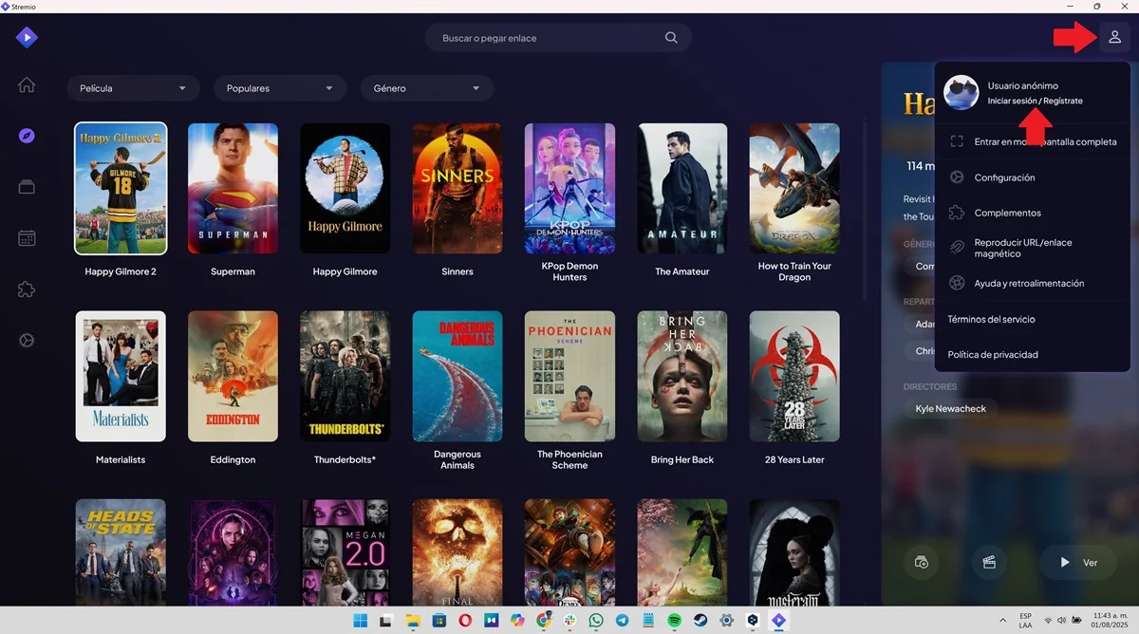
Task: Add the movie to library icon button
Action: 921,562
